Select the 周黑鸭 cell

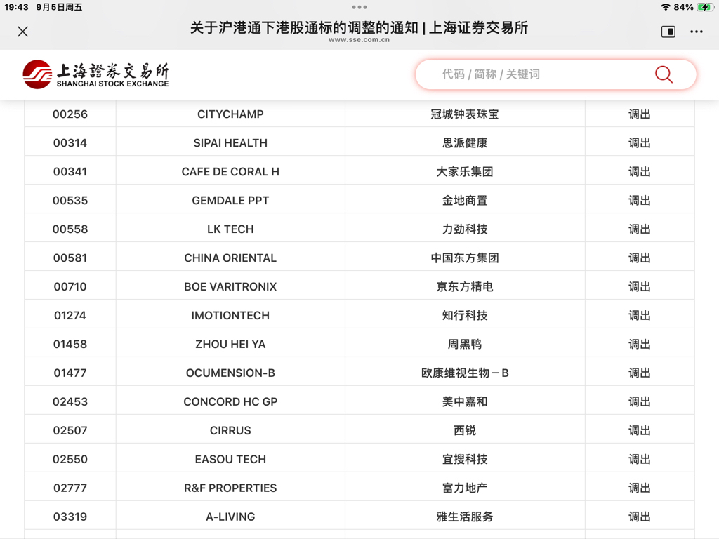tap(465, 344)
